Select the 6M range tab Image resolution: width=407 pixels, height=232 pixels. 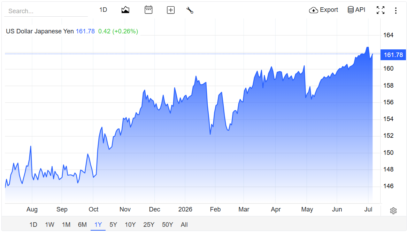click(x=82, y=224)
